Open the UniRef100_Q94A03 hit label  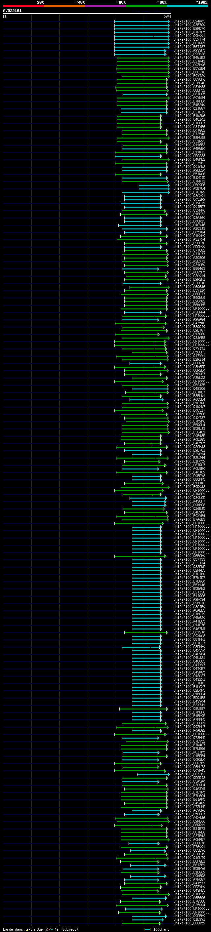pyautogui.click(x=189, y=21)
